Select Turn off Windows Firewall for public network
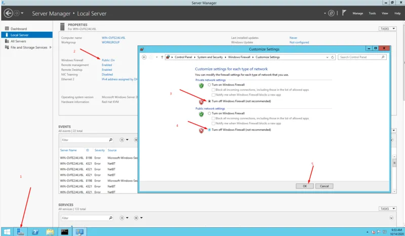This screenshot has width=405, height=236. tap(210, 130)
